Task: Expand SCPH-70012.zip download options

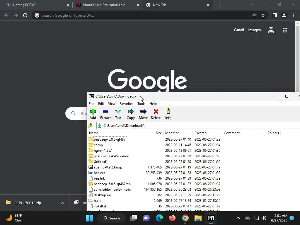Action: (62, 203)
